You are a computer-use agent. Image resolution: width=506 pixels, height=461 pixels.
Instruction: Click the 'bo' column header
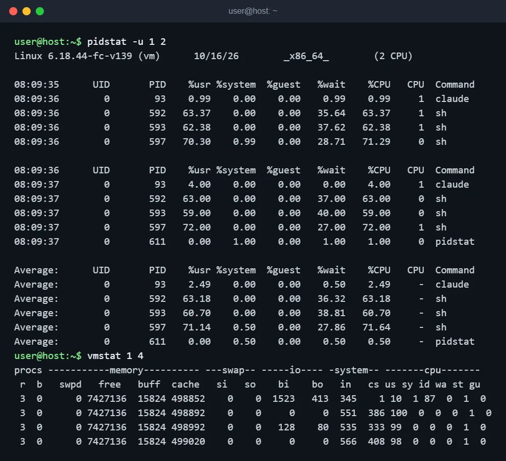(317, 385)
